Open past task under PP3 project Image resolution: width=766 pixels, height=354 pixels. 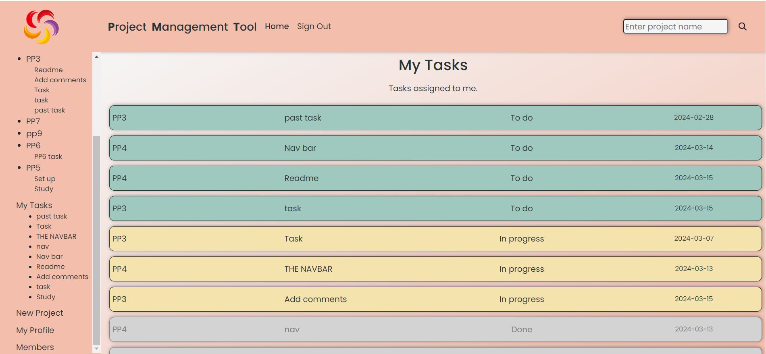pos(50,110)
